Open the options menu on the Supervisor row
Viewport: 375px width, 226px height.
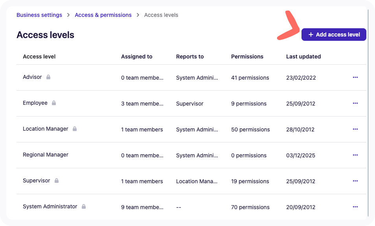point(355,181)
